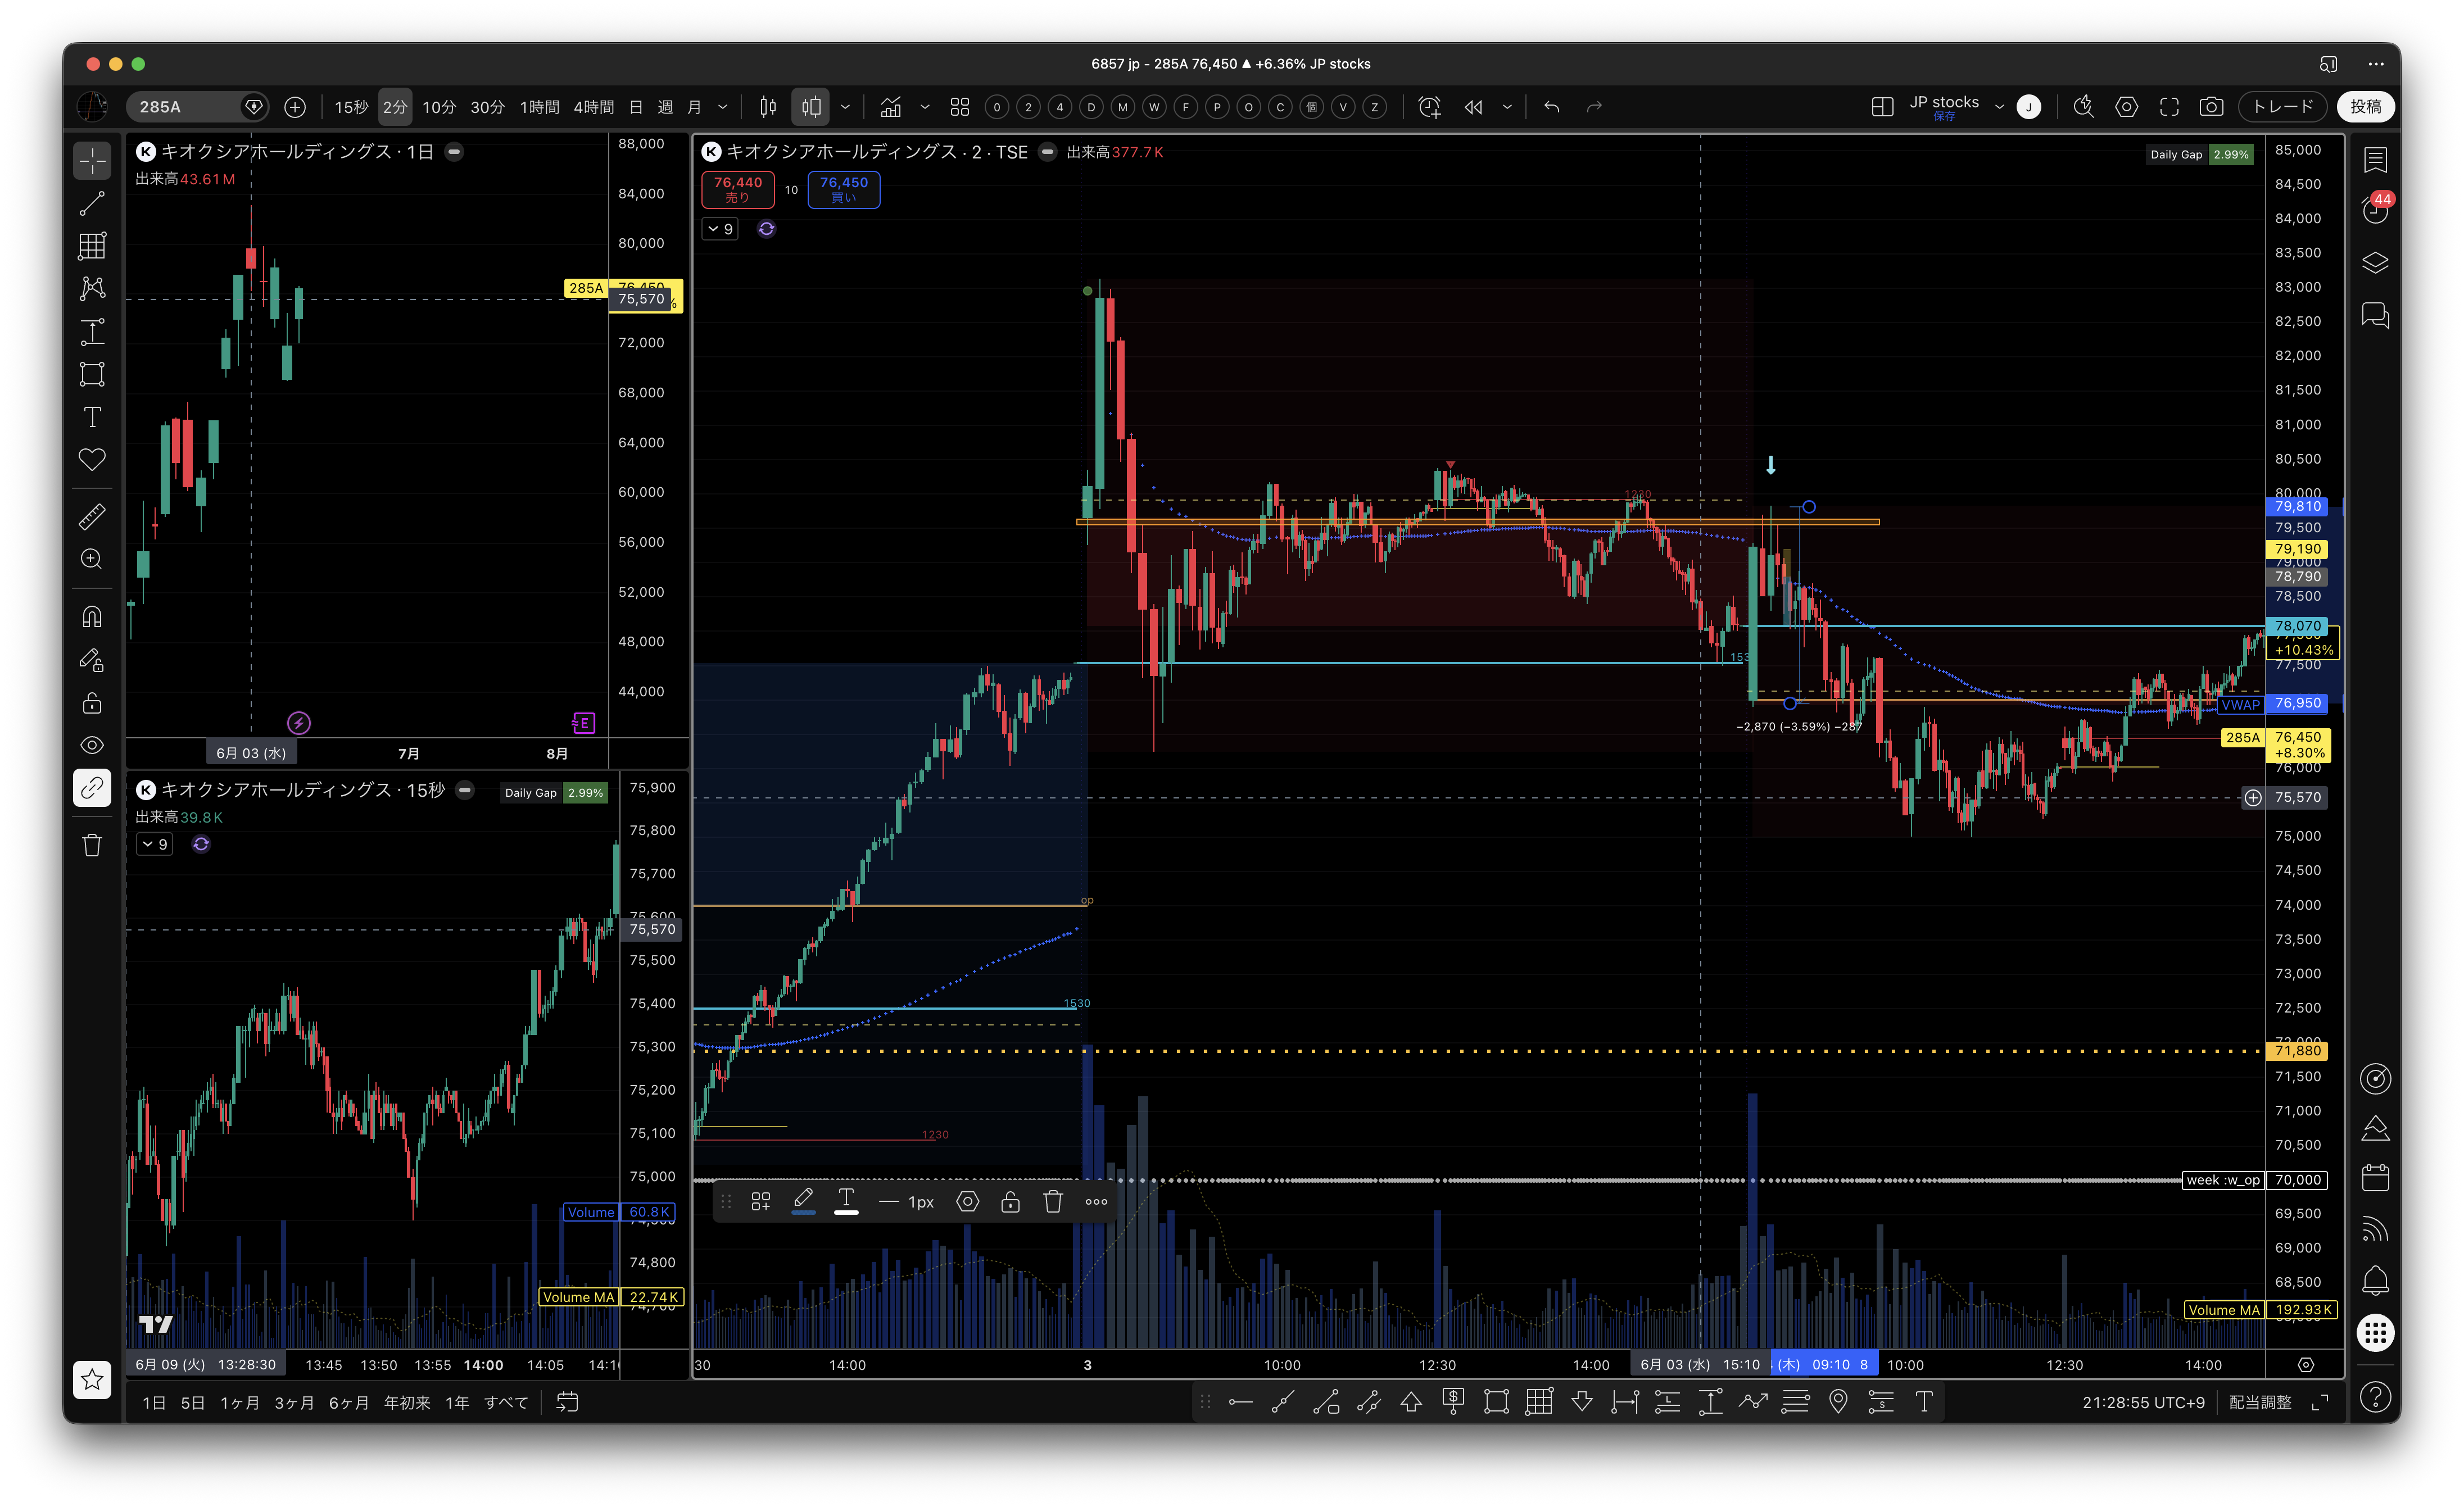
Task: Open go-to-date calendar icon
Action: click(x=567, y=1403)
